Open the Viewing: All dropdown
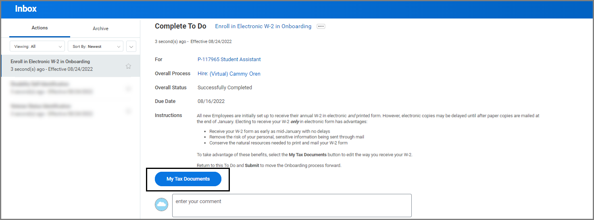Image resolution: width=594 pixels, height=220 pixels. pyautogui.click(x=37, y=47)
